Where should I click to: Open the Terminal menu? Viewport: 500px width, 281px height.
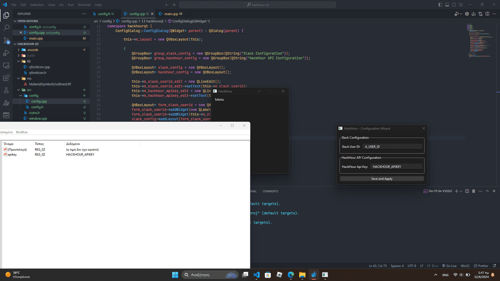coord(84,5)
